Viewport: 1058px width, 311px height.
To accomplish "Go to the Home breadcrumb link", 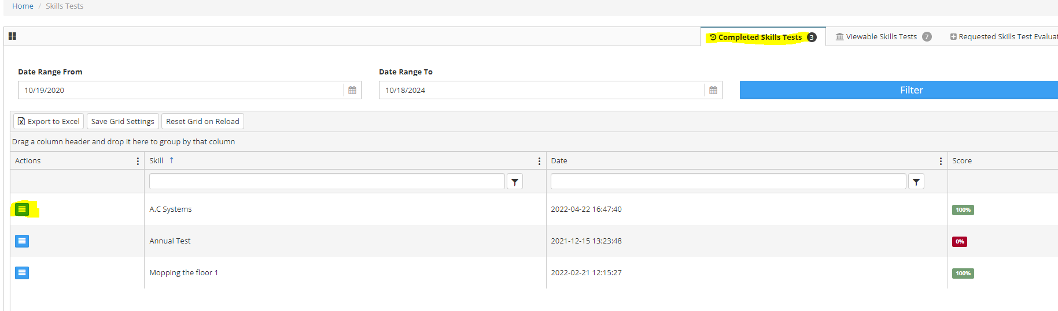I will tap(23, 6).
